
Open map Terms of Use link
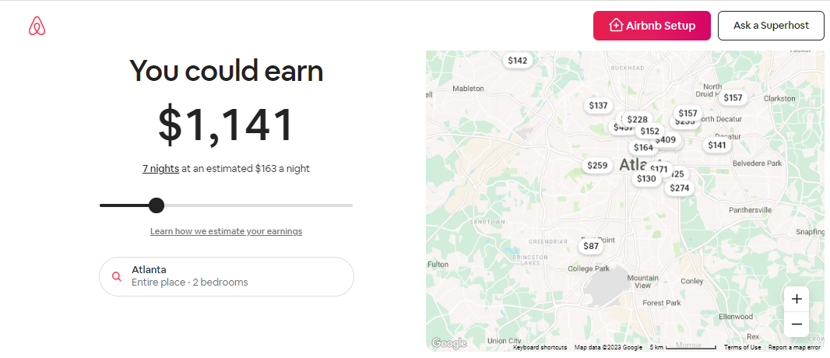tap(742, 347)
